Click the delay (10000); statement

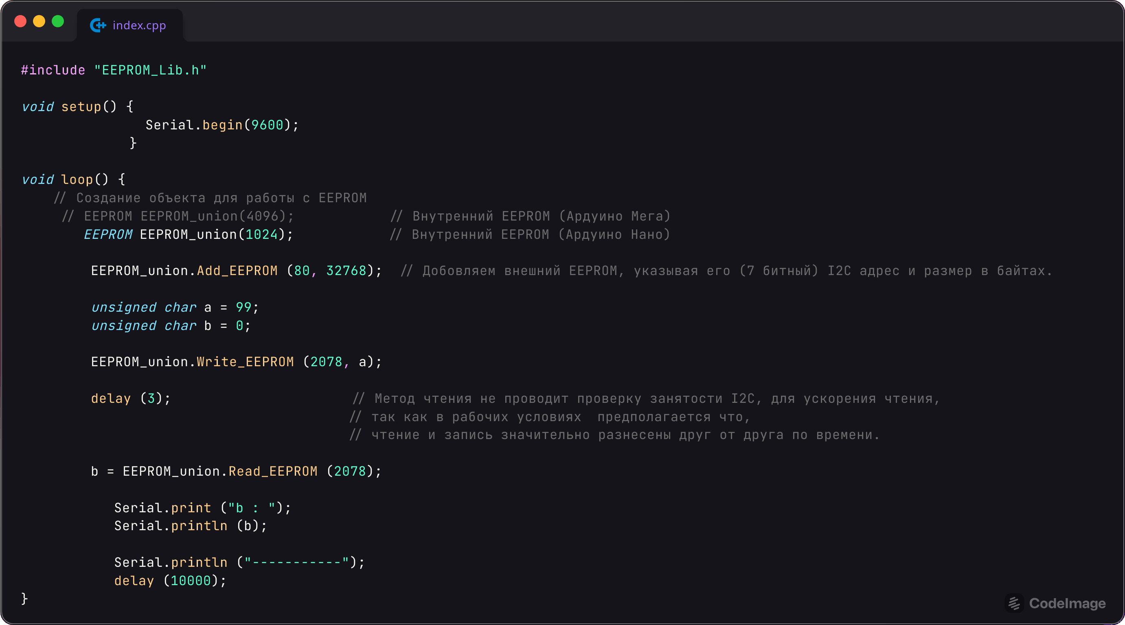tap(170, 581)
